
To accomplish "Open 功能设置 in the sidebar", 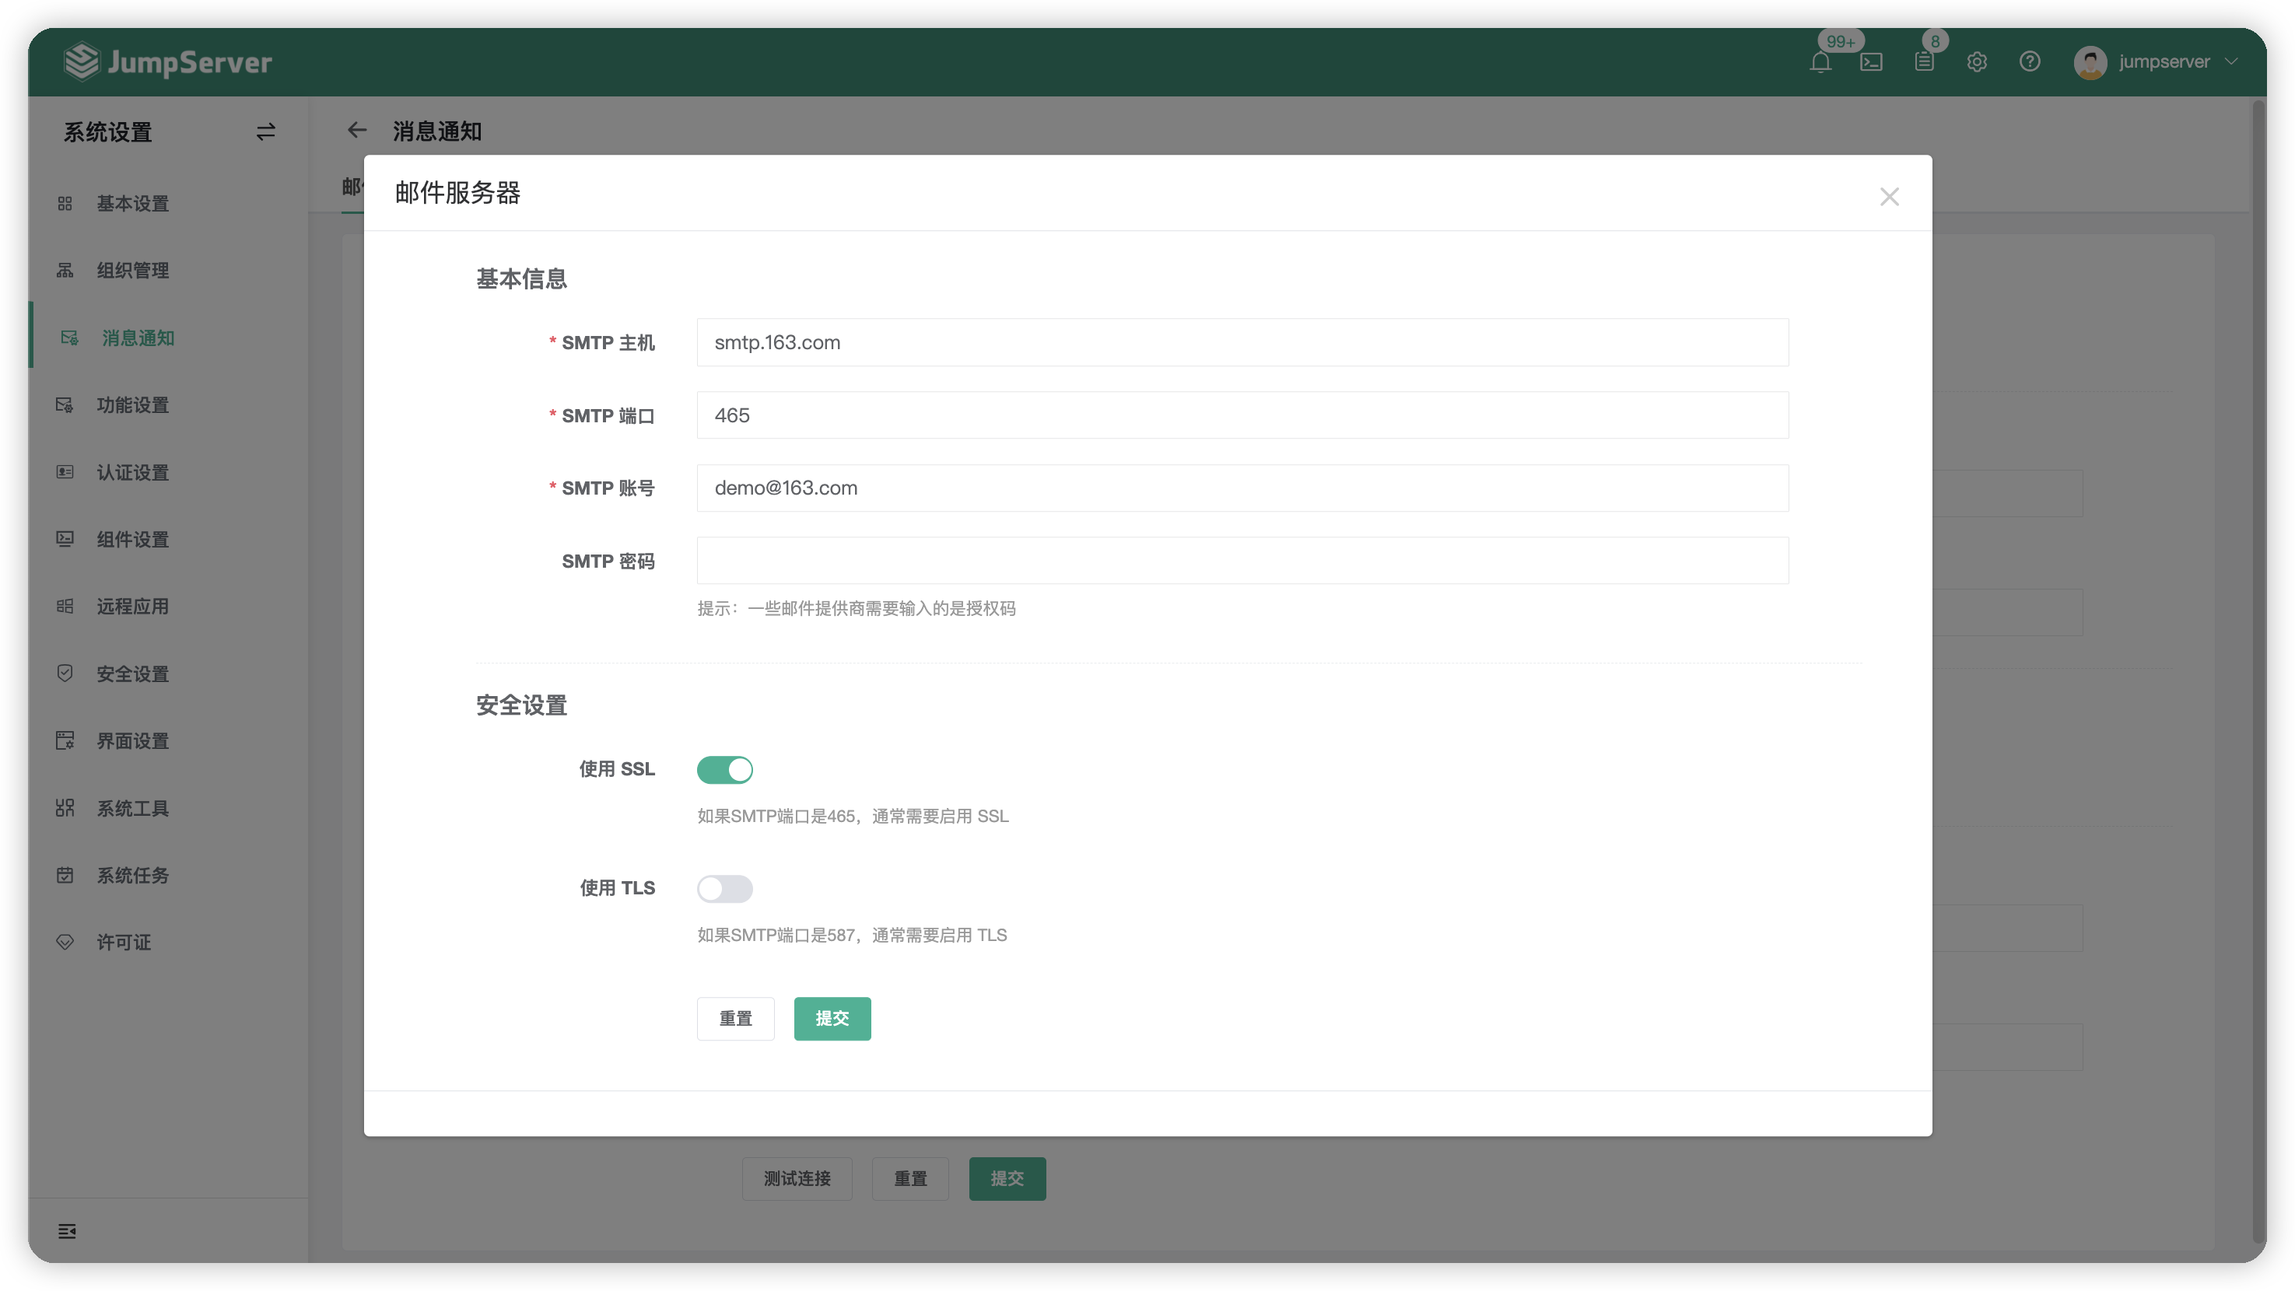I will tap(168, 405).
